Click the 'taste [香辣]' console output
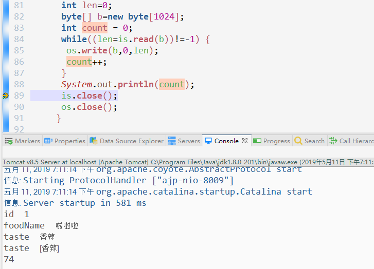The height and width of the screenshot is (269, 374). pos(31,248)
